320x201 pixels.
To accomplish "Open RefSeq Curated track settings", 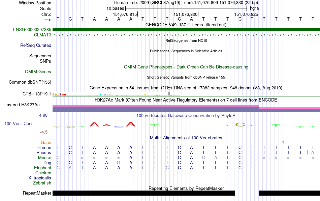I will point(36,45).
